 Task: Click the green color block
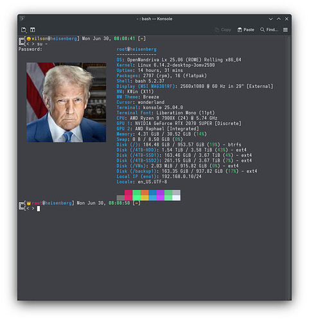136,195
